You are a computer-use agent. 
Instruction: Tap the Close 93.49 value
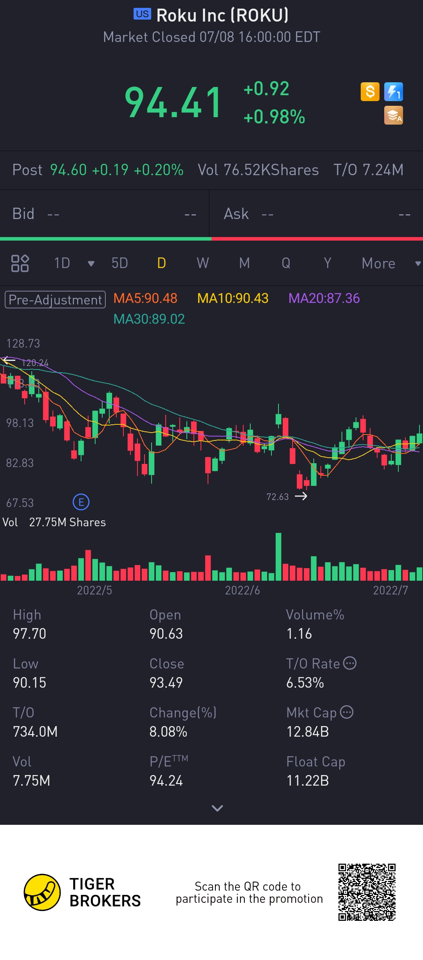pos(166,683)
